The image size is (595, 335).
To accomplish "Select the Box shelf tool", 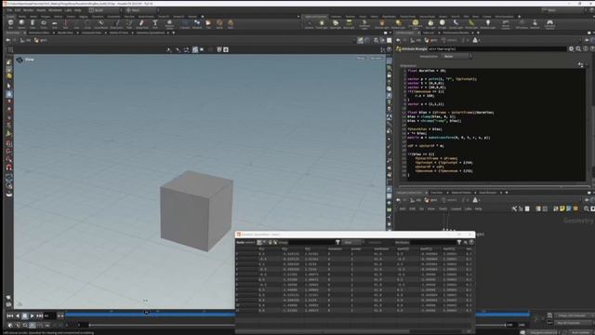I will point(10,24).
